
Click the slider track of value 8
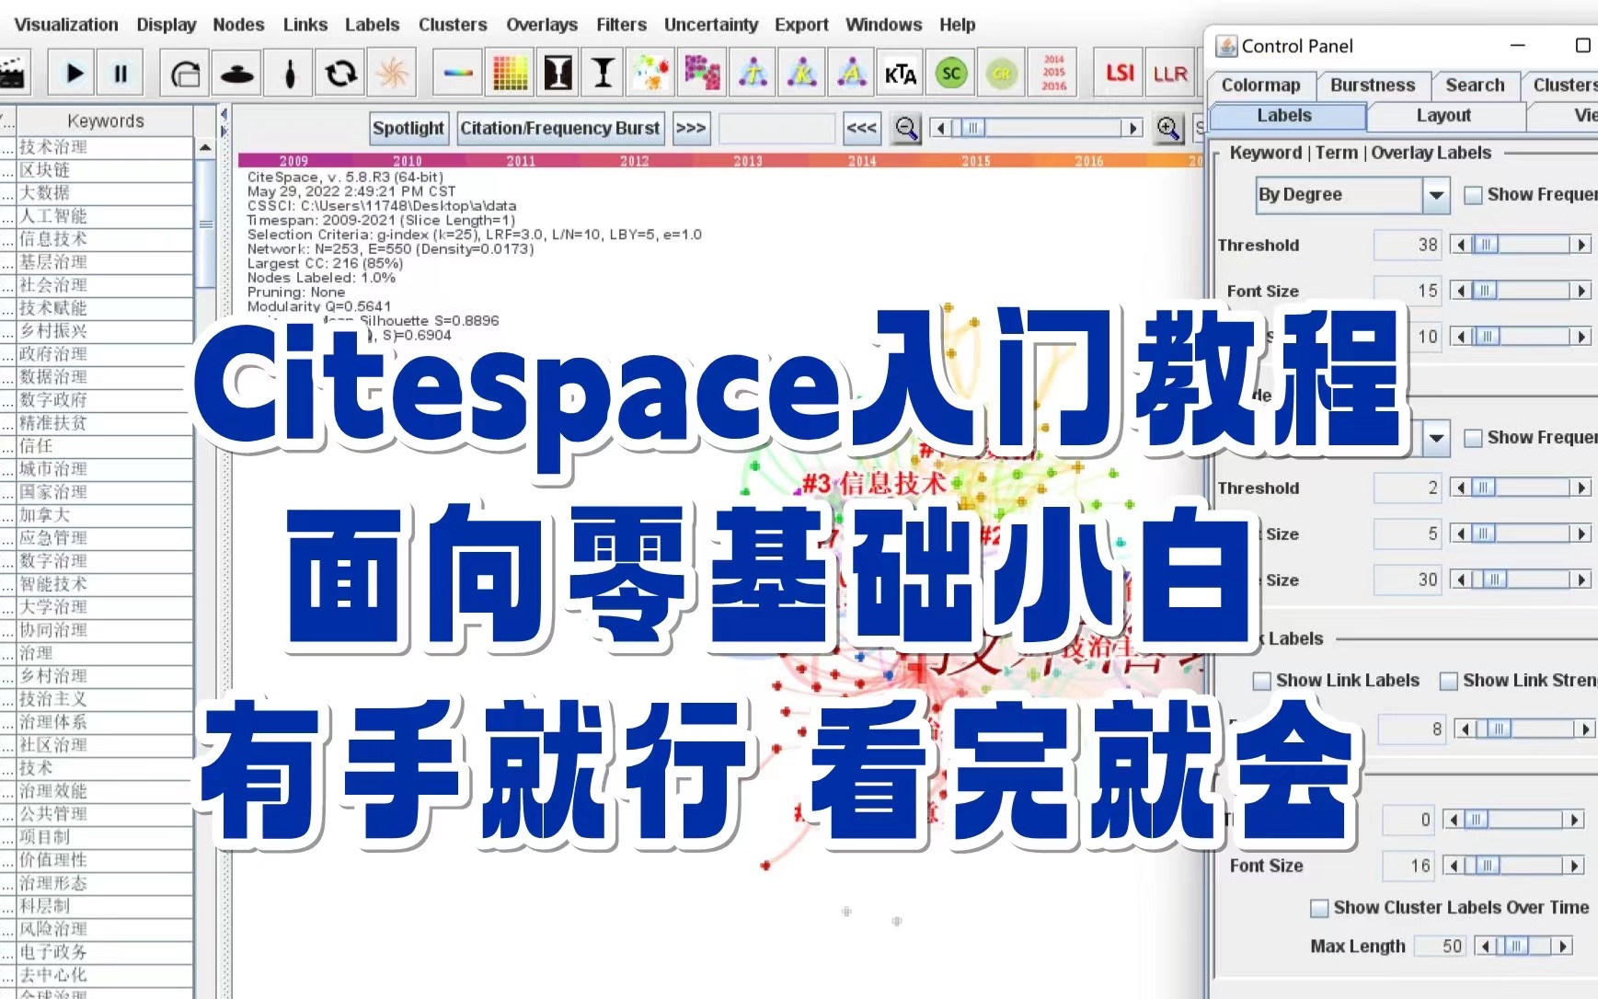1524,729
